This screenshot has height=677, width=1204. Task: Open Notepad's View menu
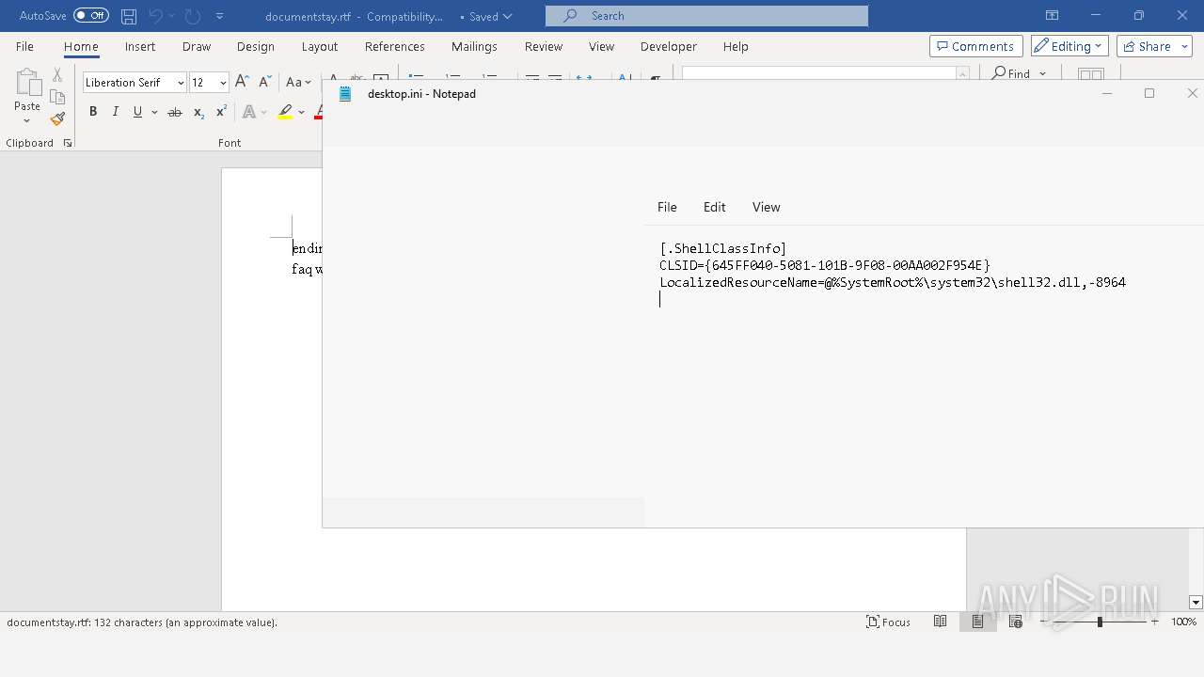[x=767, y=207]
